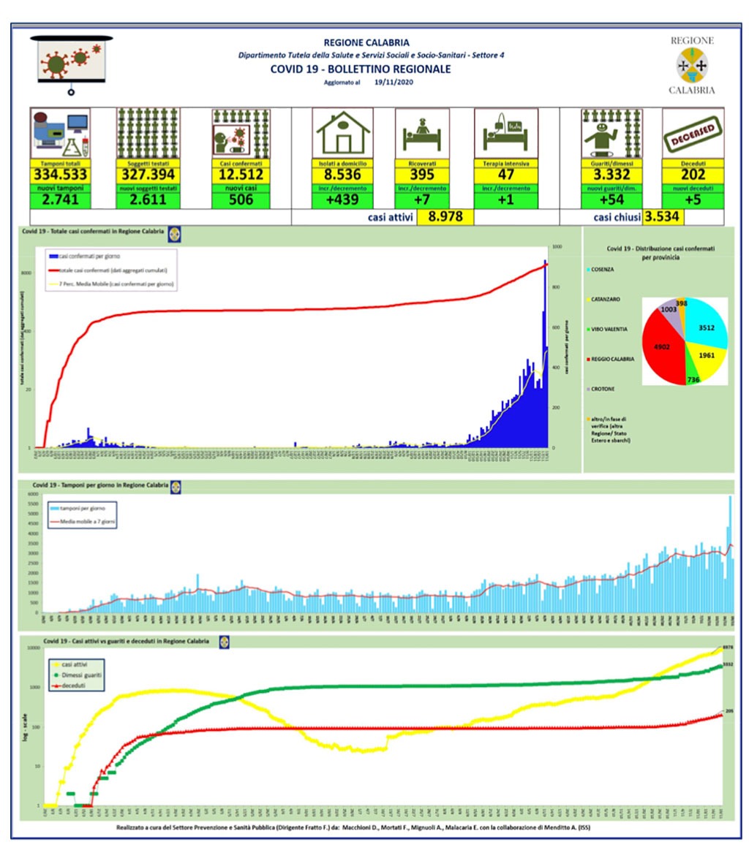Click the house icon for Isolati a domicilio
Image resolution: width=749 pixels, height=858 pixels.
point(343,134)
